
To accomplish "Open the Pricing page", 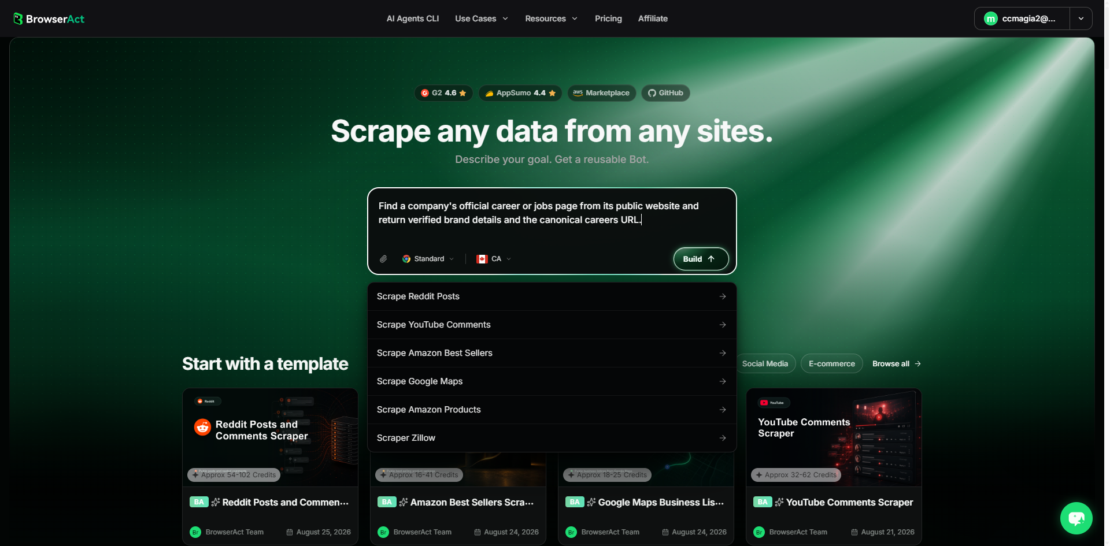I will (x=608, y=18).
